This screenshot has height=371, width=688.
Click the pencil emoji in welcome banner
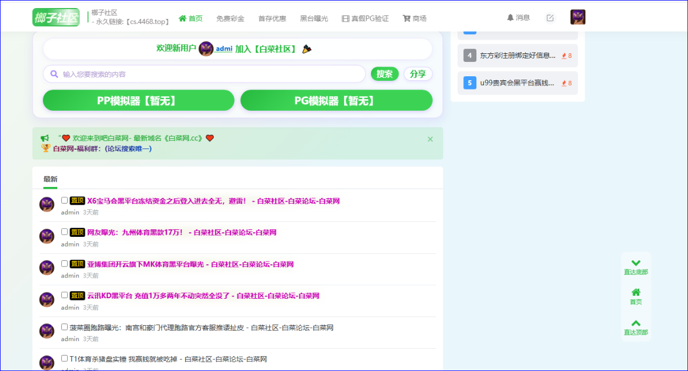point(307,49)
